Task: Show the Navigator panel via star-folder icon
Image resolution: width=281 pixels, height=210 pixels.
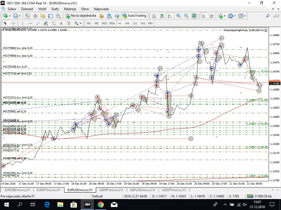Action: tap(43, 16)
